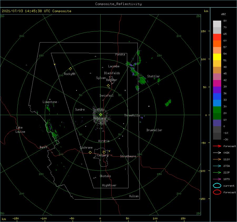Click the Sundre label
The width and height of the screenshot is (237, 222).
[80, 109]
